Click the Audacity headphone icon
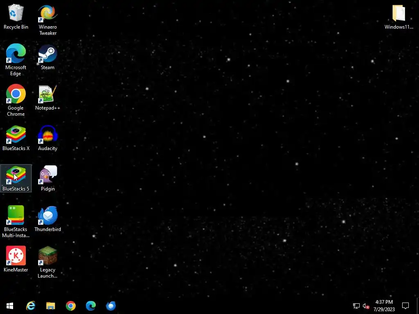The width and height of the screenshot is (419, 314). pyautogui.click(x=47, y=134)
